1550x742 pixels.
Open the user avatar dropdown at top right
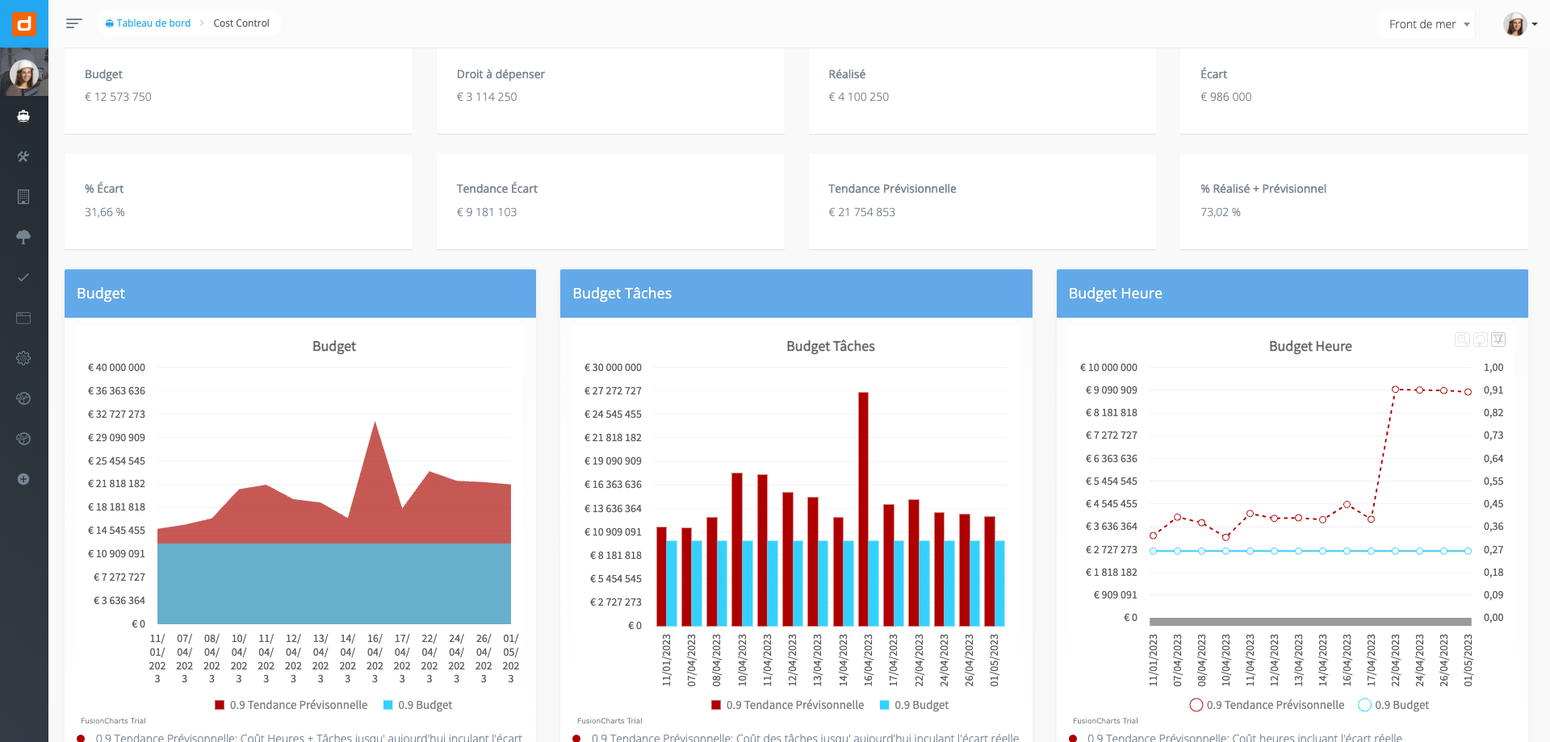[1520, 24]
